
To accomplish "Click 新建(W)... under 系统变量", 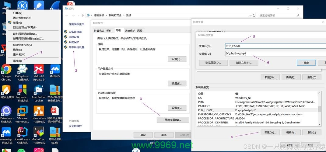I will pos(270,132).
